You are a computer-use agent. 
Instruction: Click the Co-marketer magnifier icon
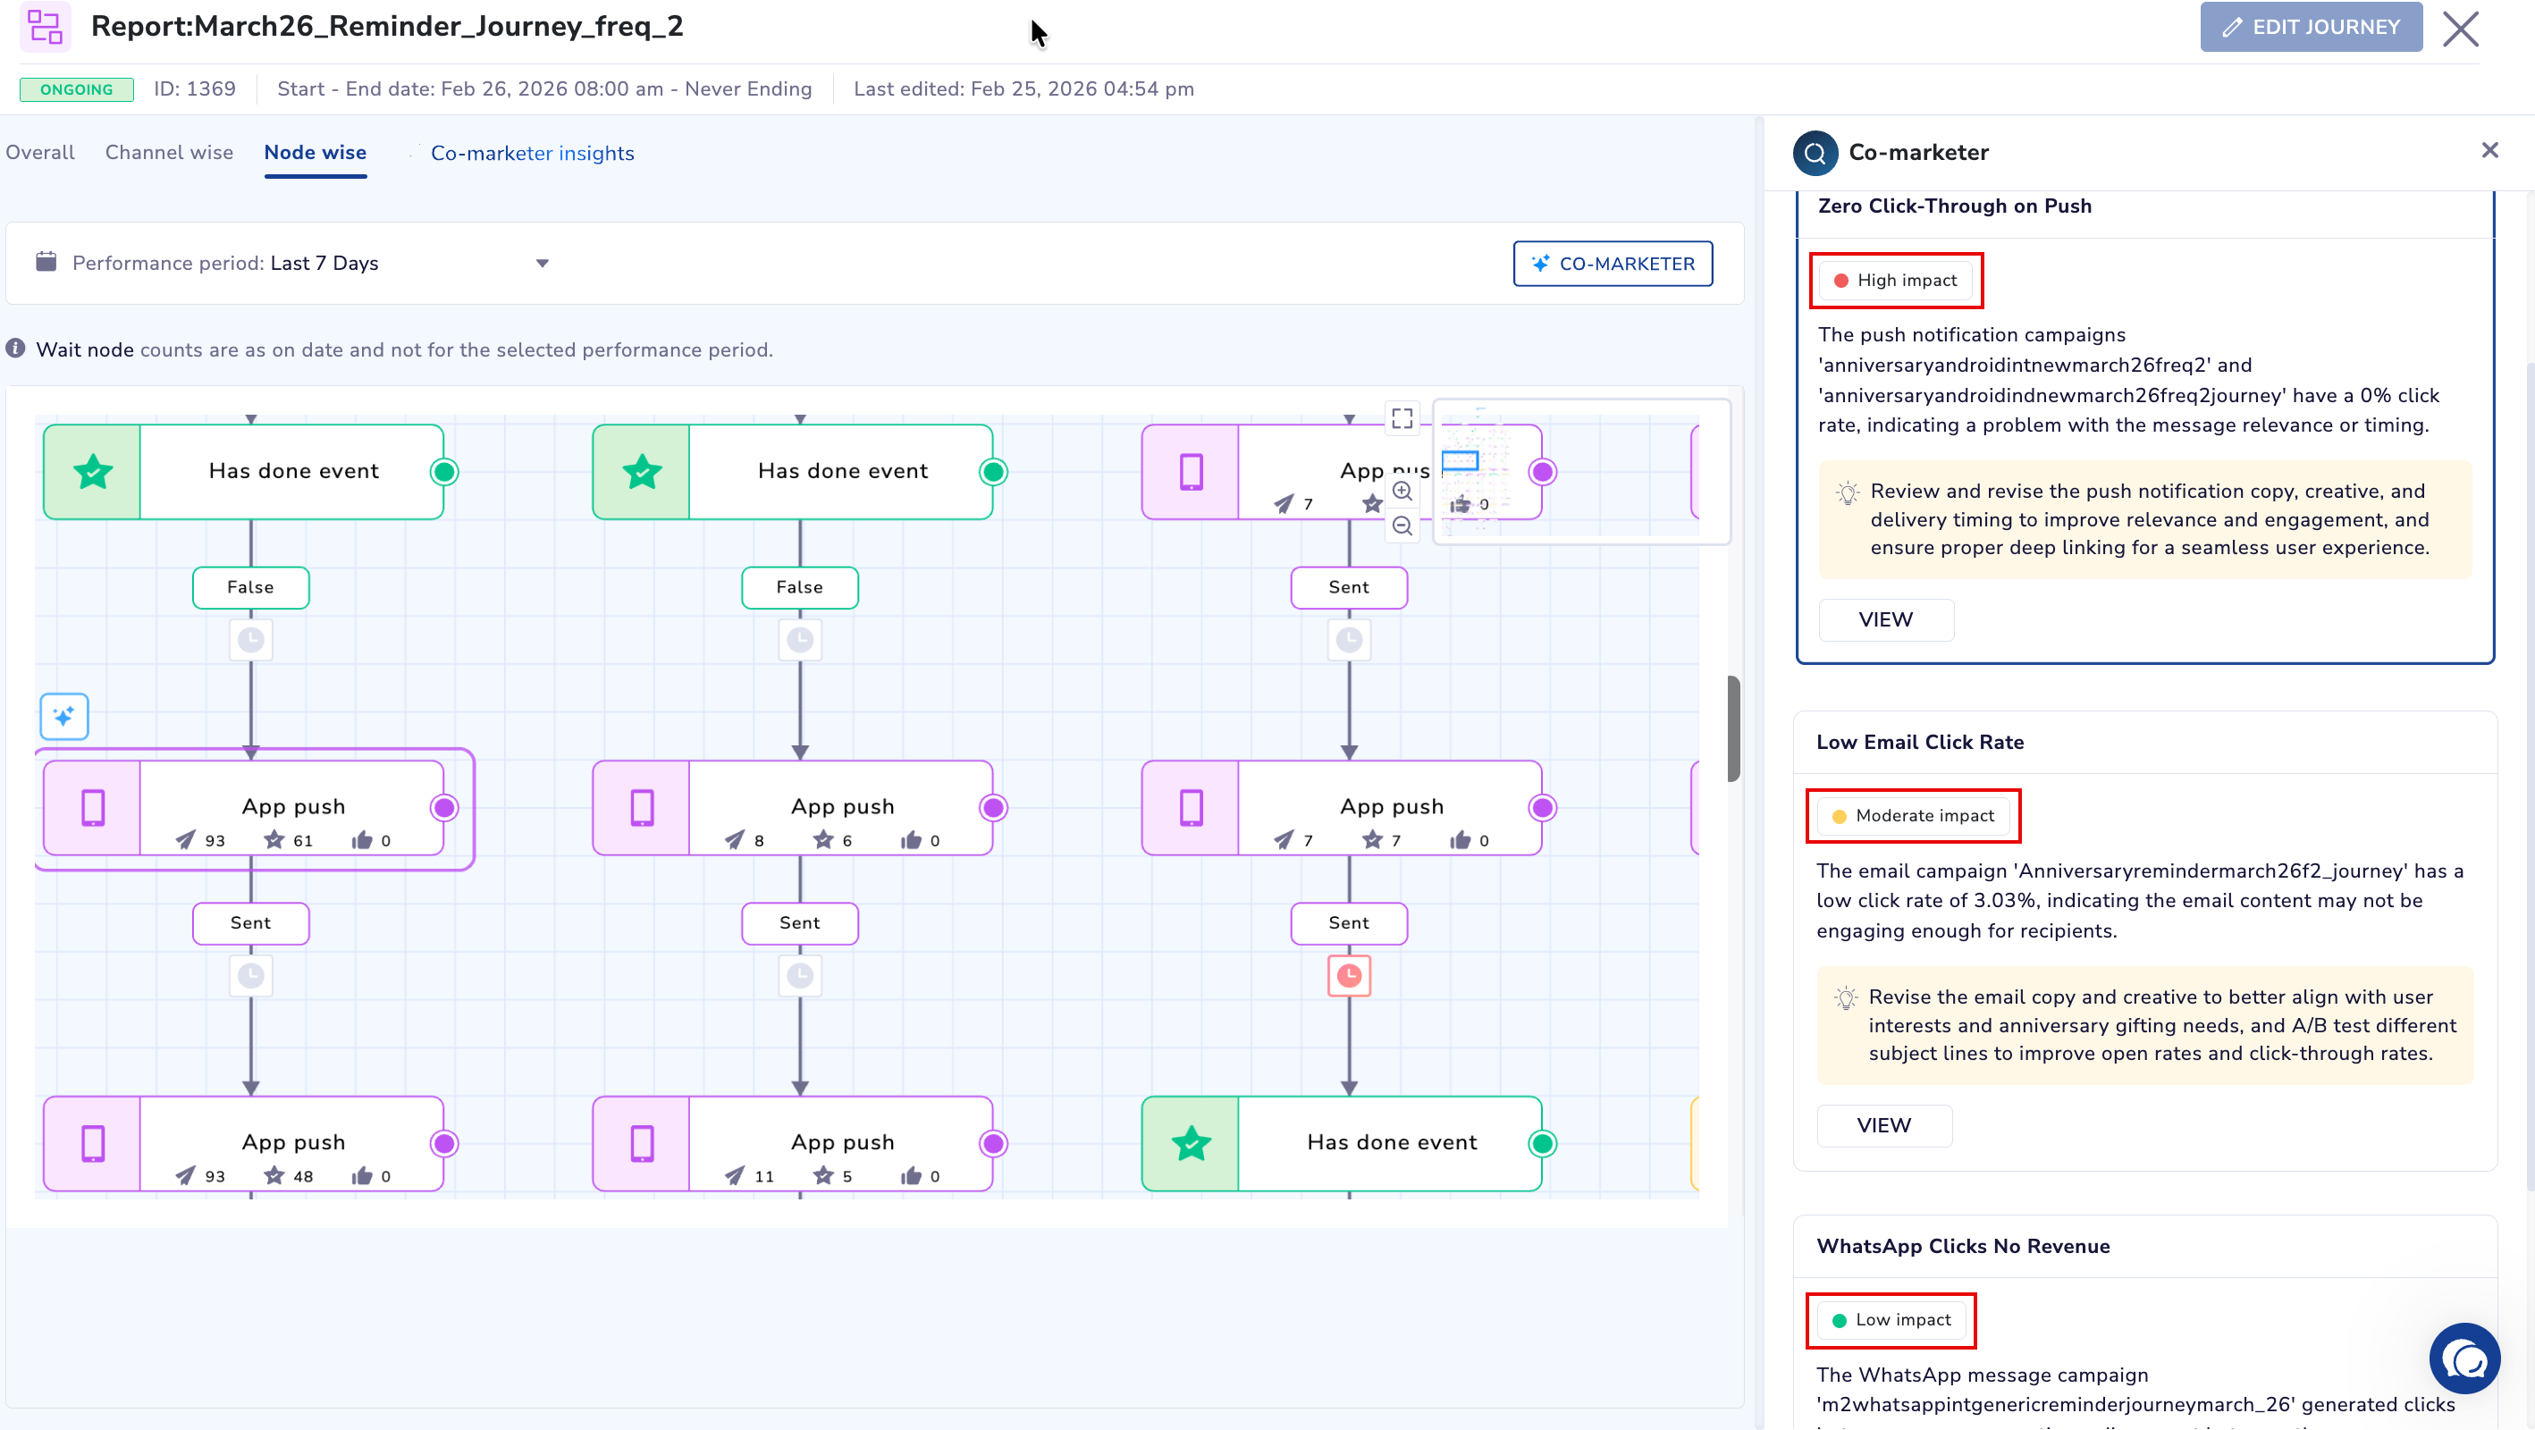click(x=1815, y=153)
